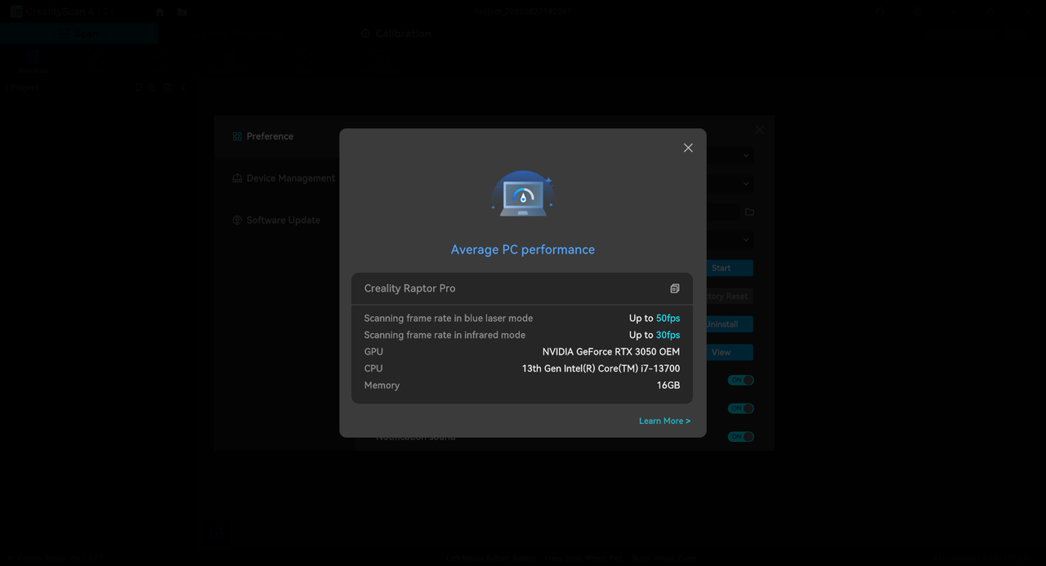Open Calibration from the top bar
The width and height of the screenshot is (1046, 566).
click(396, 33)
